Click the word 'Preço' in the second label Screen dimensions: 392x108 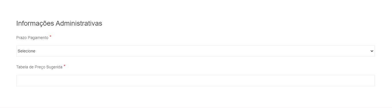(x=40, y=67)
